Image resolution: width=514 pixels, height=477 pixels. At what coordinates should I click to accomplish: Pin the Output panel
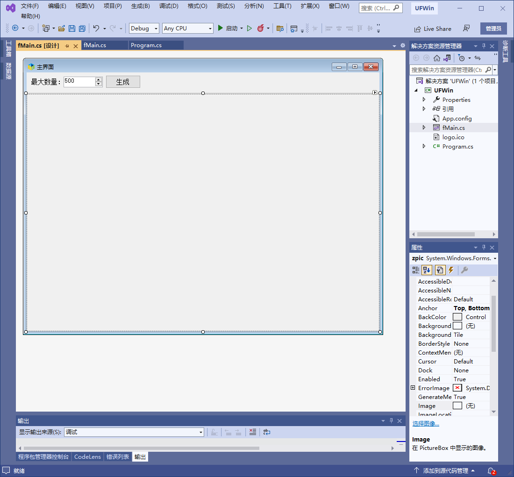pyautogui.click(x=391, y=420)
